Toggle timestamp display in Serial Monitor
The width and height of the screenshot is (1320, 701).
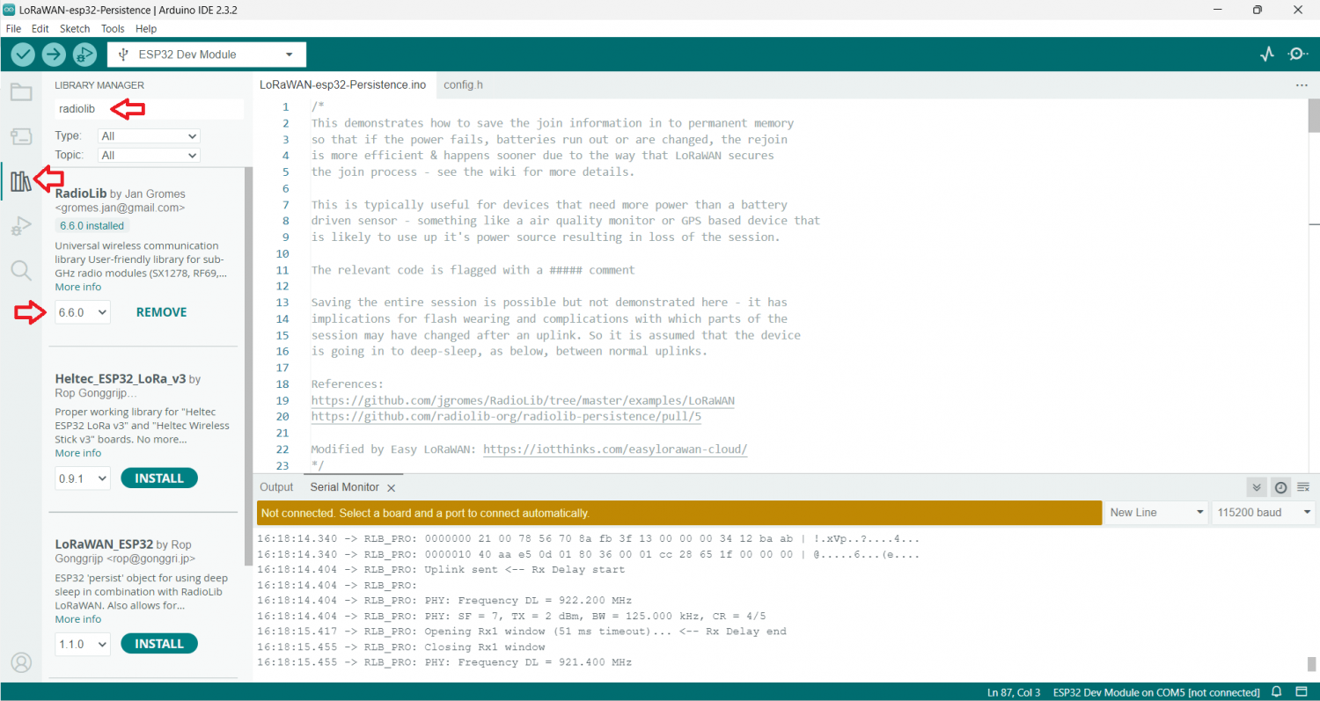tap(1280, 487)
